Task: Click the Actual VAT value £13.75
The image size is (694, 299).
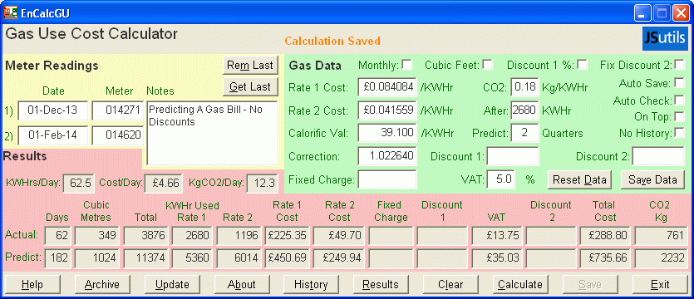Action: coord(498,235)
